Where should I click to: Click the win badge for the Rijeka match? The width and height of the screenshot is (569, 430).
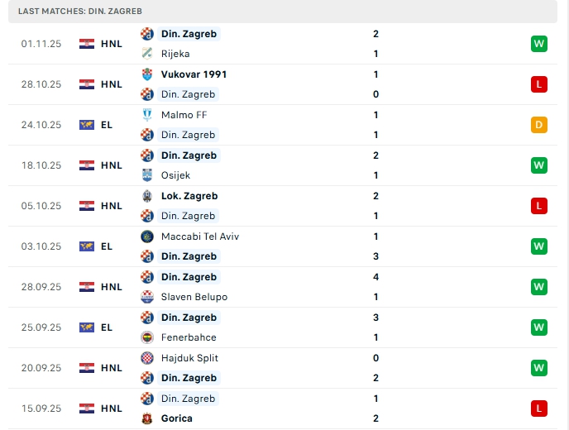[x=539, y=44]
